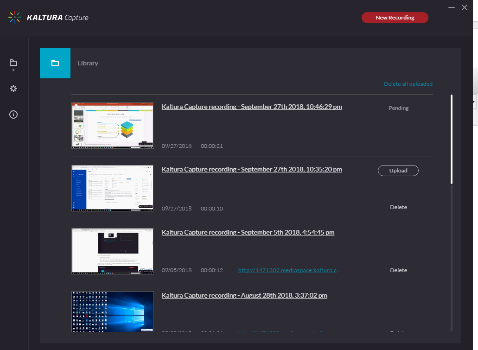This screenshot has width=478, height=350.
Task: Open settings gear icon in sidebar
Action: [x=13, y=89]
